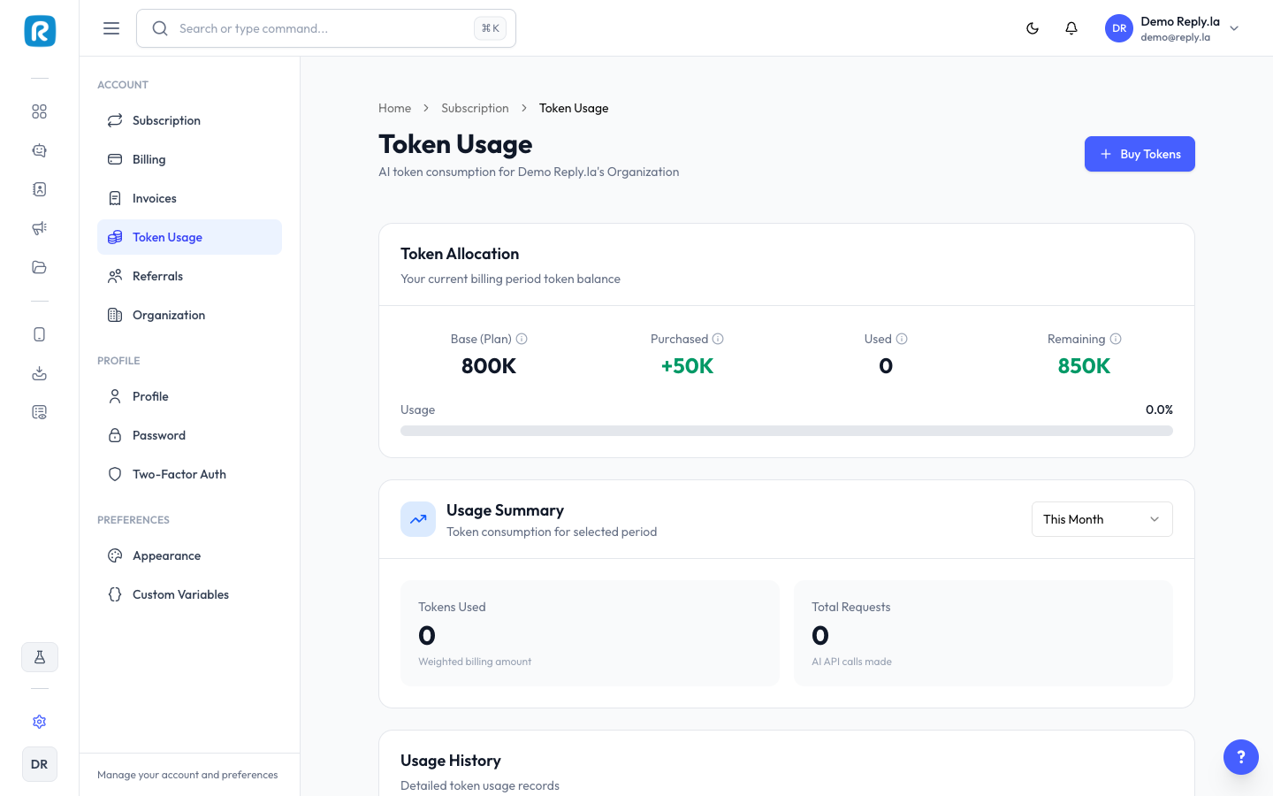Viewport: 1273px width, 796px height.
Task: Show info tooltip for Base (Plan)
Action: [522, 339]
